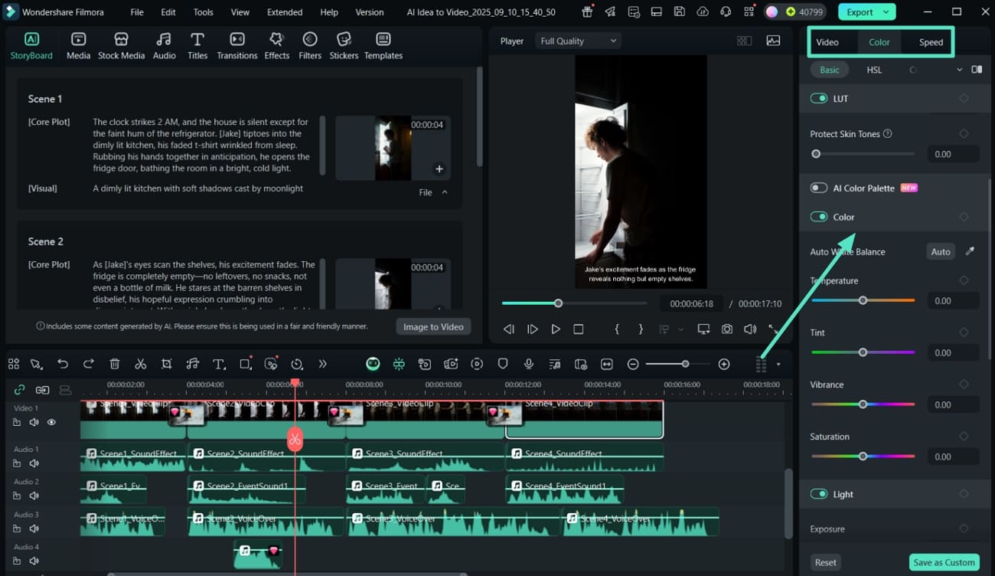Image resolution: width=995 pixels, height=576 pixels.
Task: Click the voiceover microphone icon
Action: [528, 364]
